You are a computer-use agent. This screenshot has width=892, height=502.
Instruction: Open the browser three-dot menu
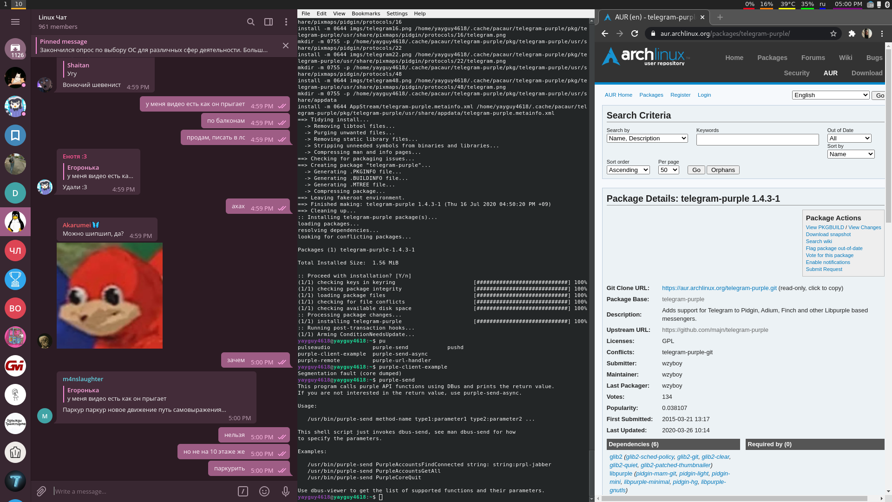[x=882, y=33]
